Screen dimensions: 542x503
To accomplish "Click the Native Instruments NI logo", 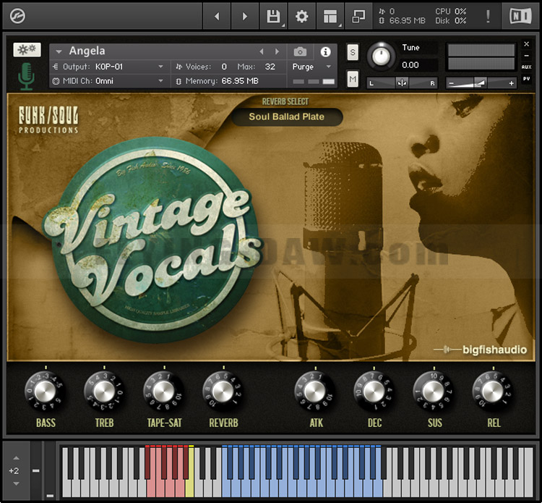I will [x=520, y=16].
